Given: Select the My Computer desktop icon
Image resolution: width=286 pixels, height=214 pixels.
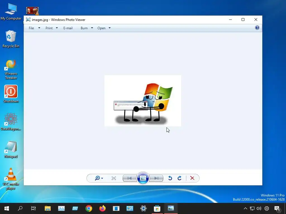Looking at the screenshot, I should click(11, 12).
